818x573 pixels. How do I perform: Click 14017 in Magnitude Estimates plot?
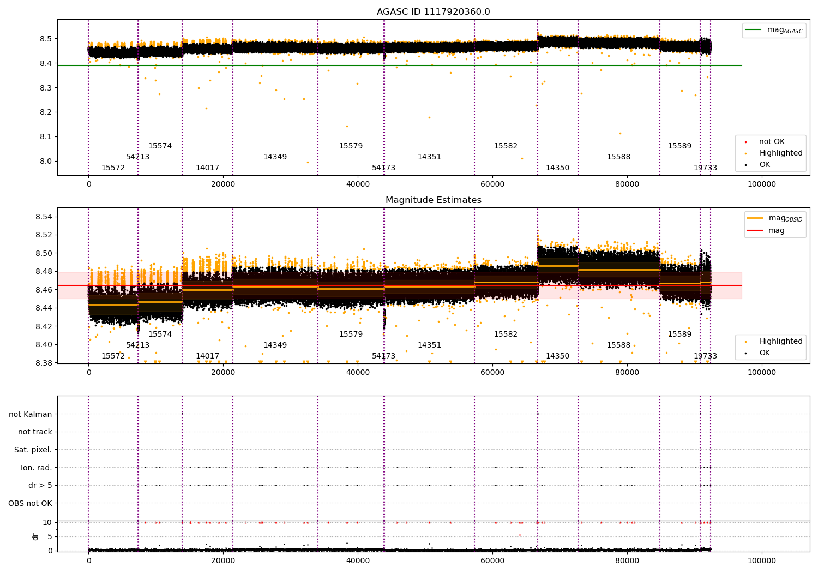tap(207, 356)
